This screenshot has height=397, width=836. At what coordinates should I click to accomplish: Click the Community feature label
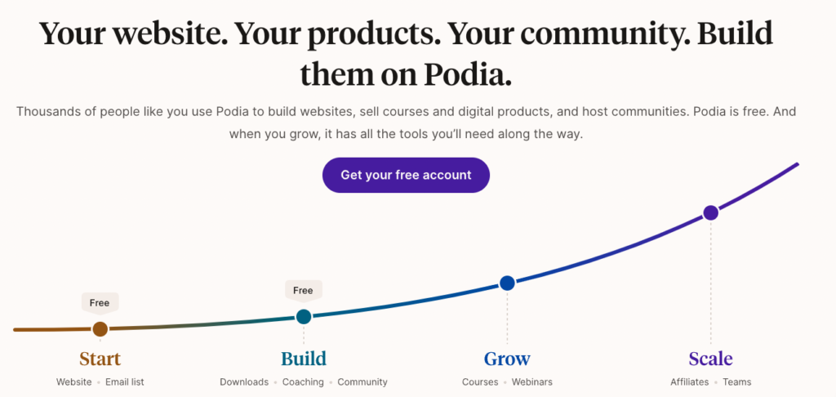click(362, 382)
